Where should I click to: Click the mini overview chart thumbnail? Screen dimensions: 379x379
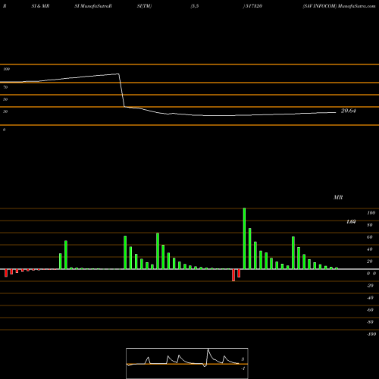[187, 363]
